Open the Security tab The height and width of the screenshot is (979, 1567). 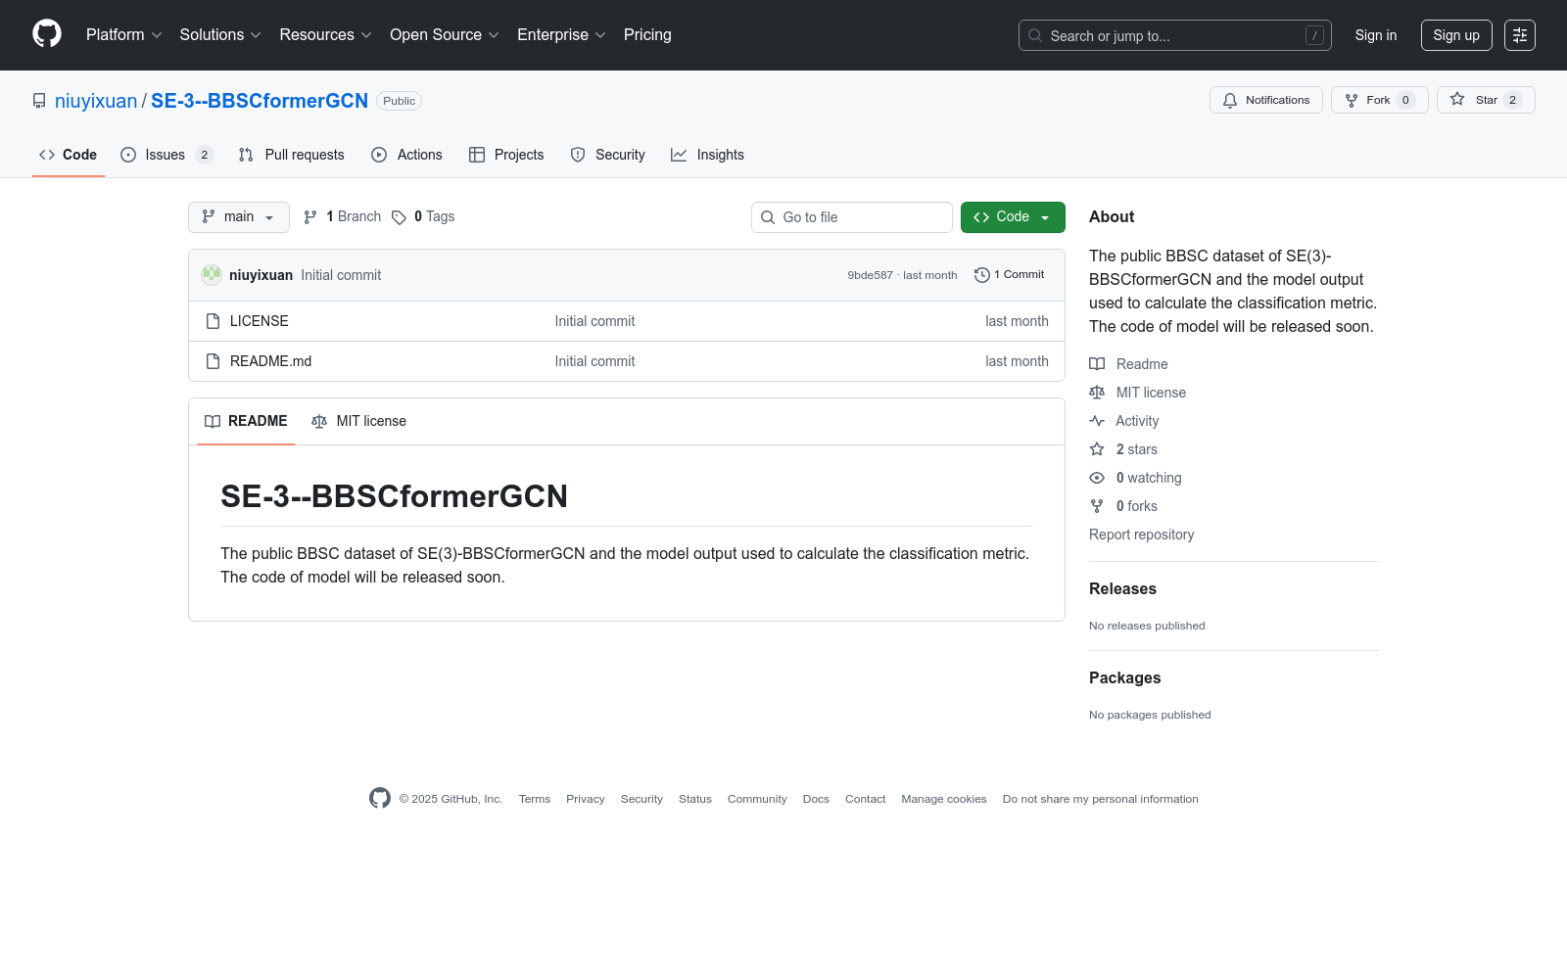607,155
